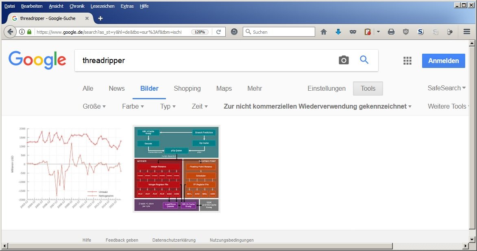Click the horizontal scrollbar right arrow
The image size is (477, 251).
click(466, 246)
